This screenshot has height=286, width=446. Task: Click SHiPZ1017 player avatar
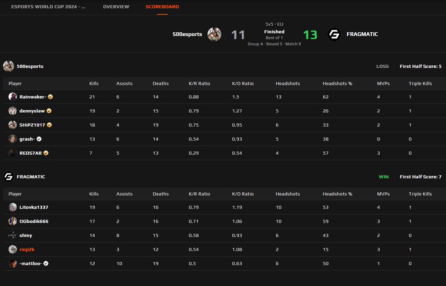click(x=13, y=125)
